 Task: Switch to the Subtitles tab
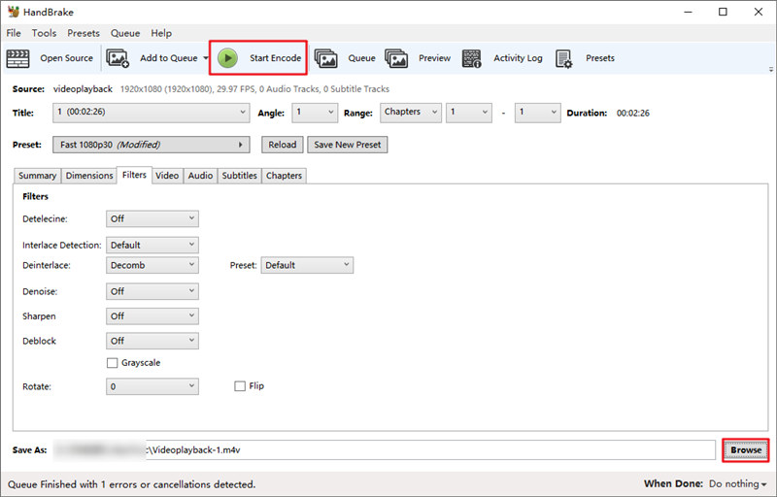pos(239,176)
